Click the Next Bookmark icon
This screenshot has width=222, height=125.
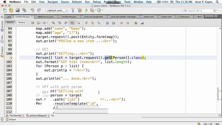click(x=93, y=23)
